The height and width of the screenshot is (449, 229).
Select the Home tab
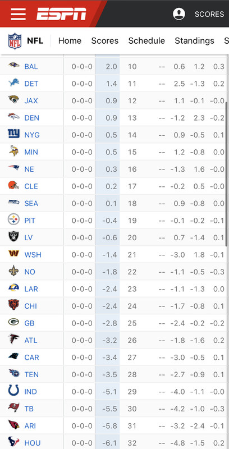[x=70, y=41]
